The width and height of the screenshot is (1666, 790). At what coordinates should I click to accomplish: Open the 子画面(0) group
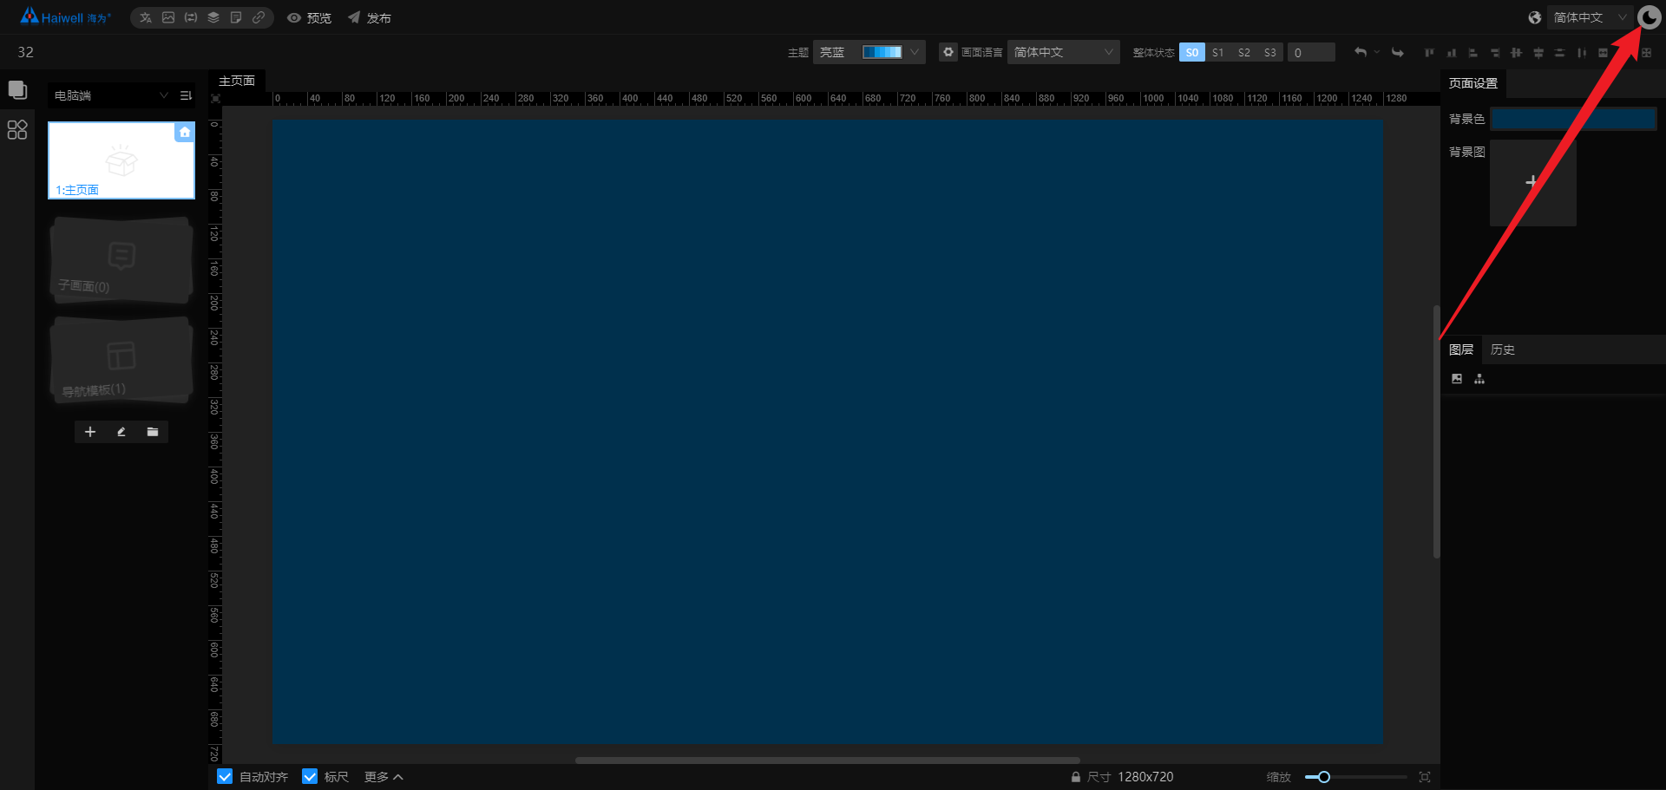(121, 260)
